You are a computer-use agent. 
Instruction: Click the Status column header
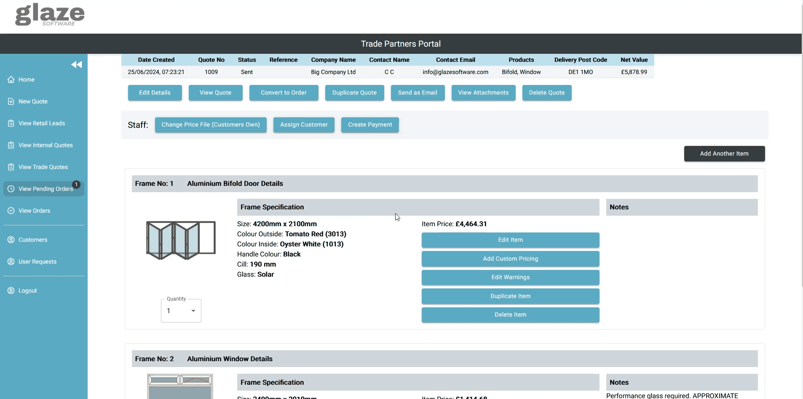tap(247, 60)
